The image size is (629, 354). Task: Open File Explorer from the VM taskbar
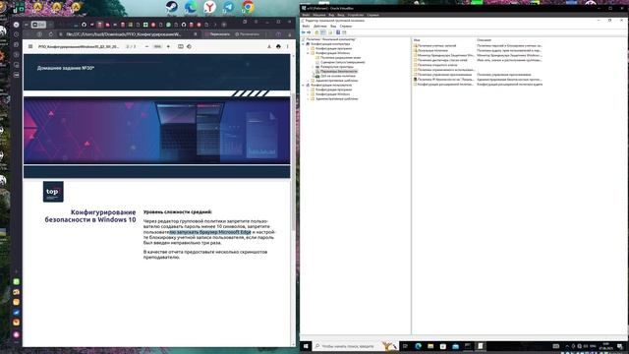[x=430, y=346]
